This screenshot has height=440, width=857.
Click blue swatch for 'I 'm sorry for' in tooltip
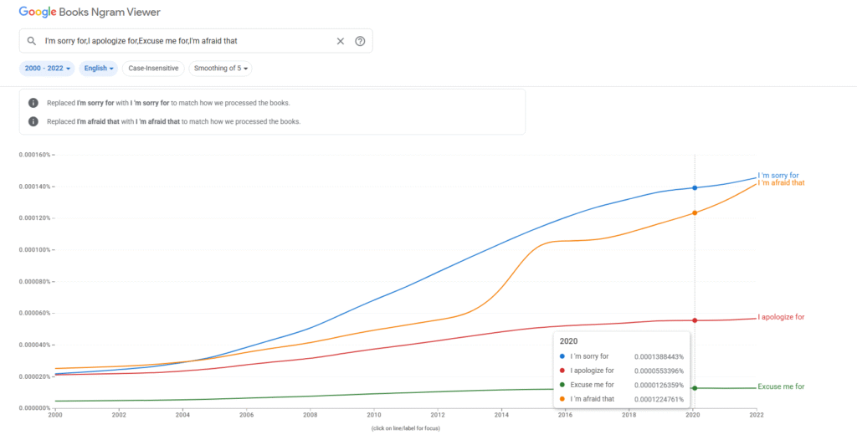[562, 356]
